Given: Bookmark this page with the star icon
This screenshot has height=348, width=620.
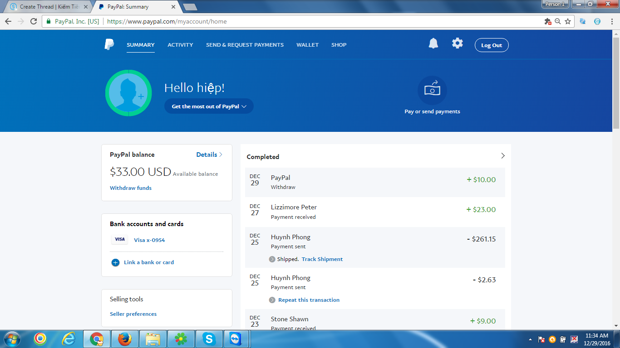Looking at the screenshot, I should pyautogui.click(x=568, y=21).
